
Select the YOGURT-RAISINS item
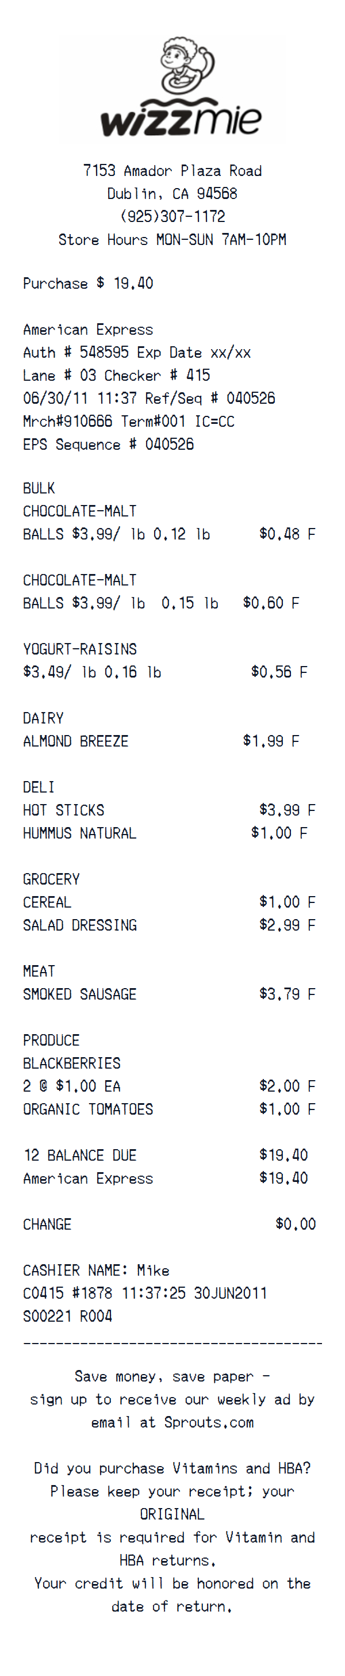pos(79,649)
